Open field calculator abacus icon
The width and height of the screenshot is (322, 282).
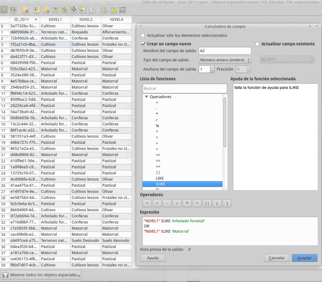[122, 9]
